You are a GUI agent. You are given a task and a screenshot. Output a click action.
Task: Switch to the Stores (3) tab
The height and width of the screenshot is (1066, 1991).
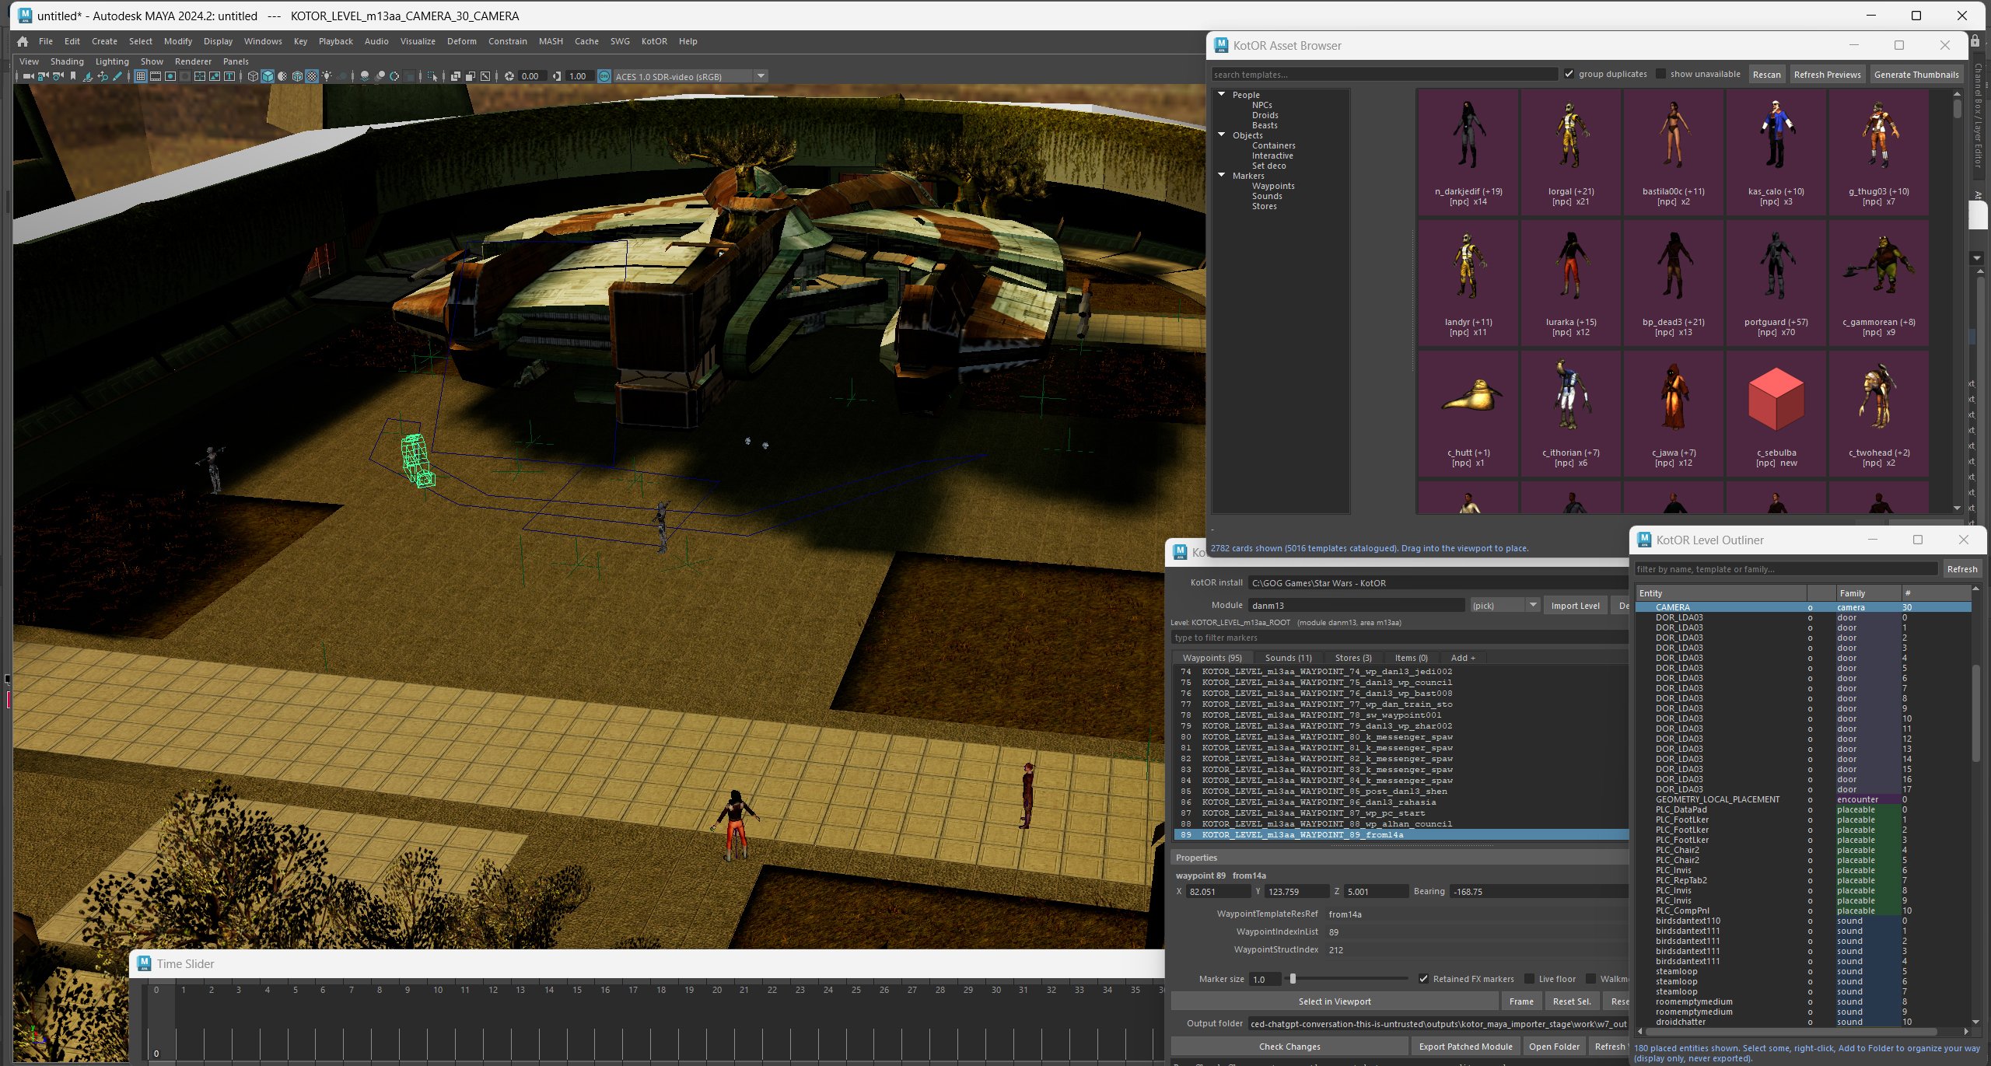(1353, 658)
